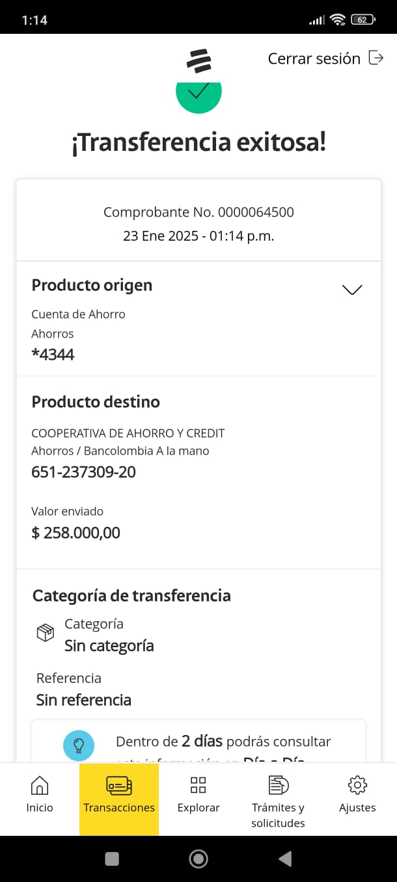
Task: Open the Transacciones tab
Action: tap(119, 799)
